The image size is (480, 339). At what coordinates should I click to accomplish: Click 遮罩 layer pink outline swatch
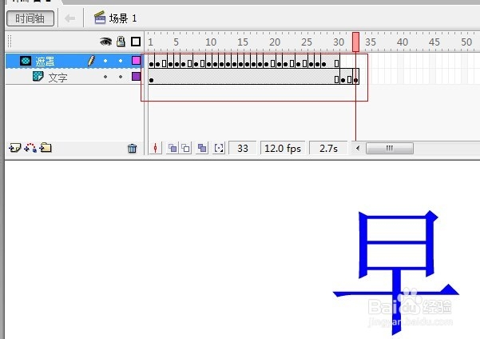coord(137,61)
